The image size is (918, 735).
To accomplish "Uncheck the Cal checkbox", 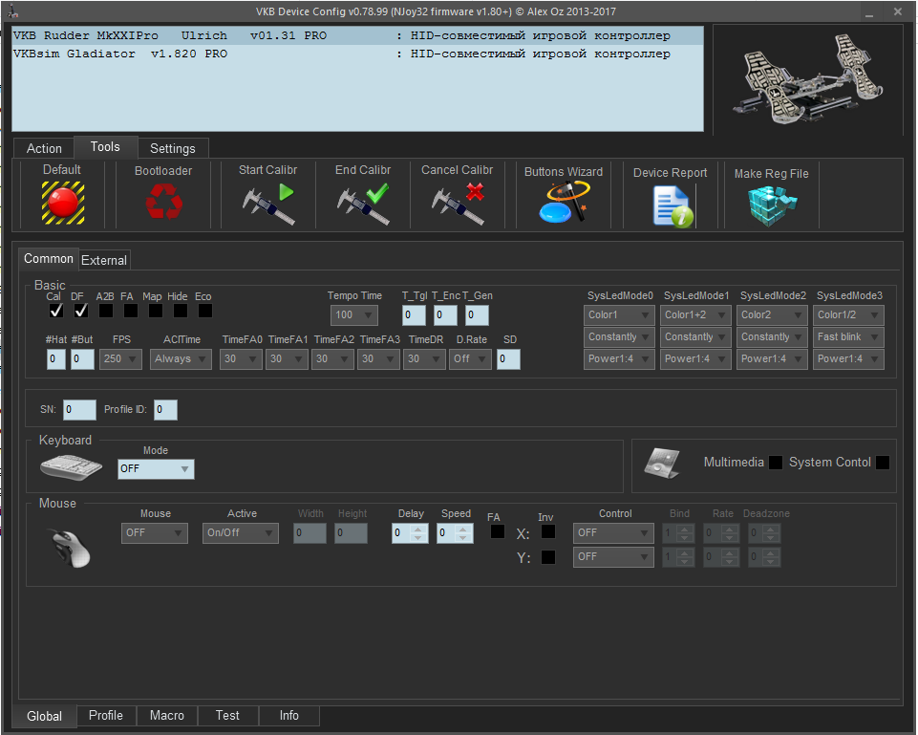I will tap(56, 311).
